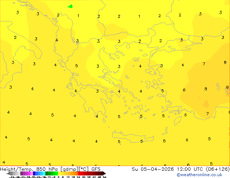The height and width of the screenshot is (178, 230).
Task: Click the temperature value 9 on the map
Action: (x=227, y=87)
